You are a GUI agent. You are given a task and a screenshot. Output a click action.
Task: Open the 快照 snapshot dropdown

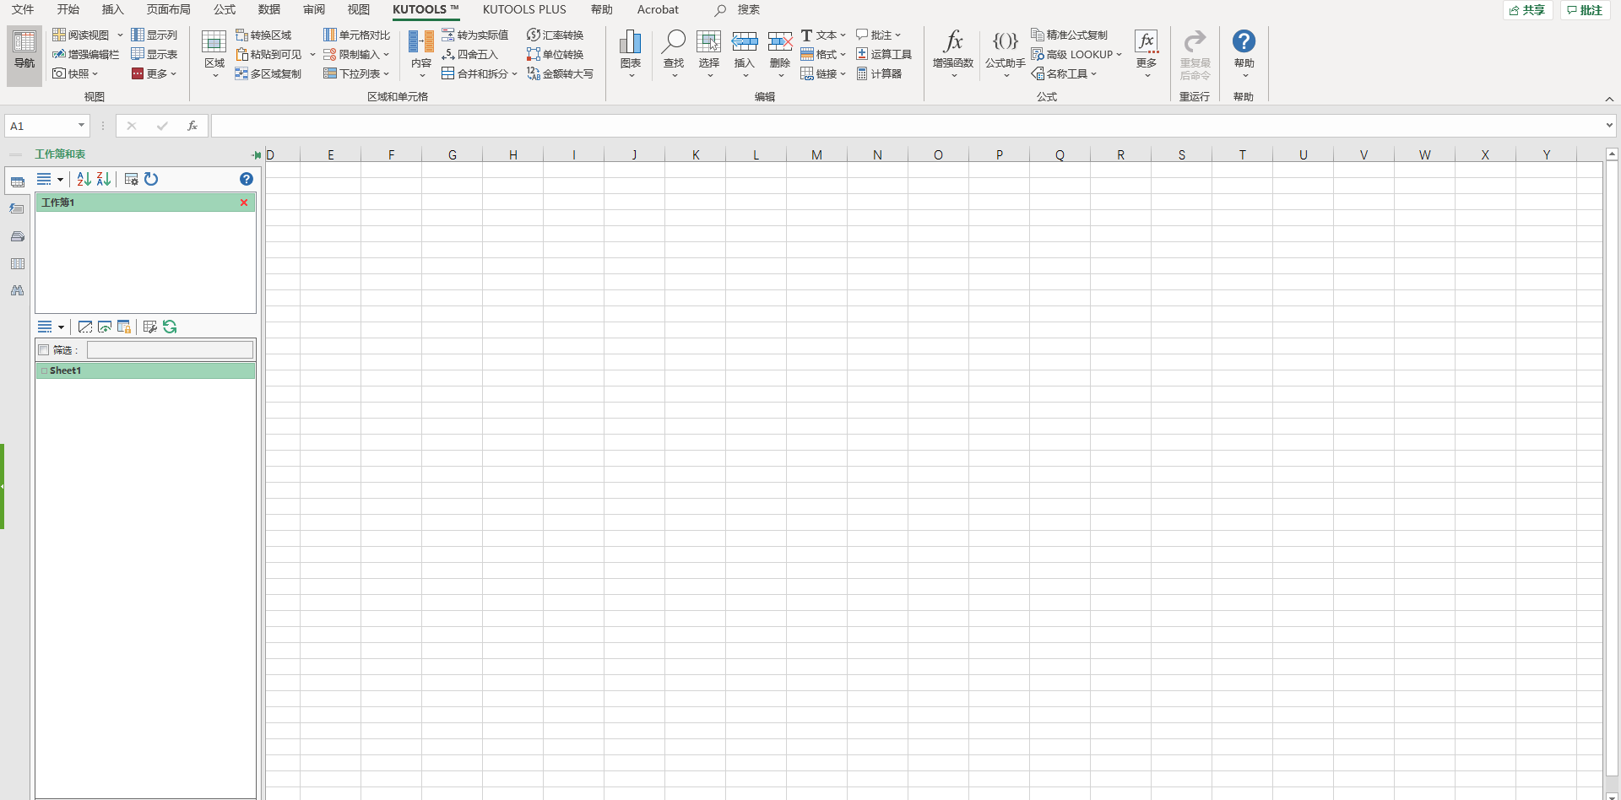(75, 73)
